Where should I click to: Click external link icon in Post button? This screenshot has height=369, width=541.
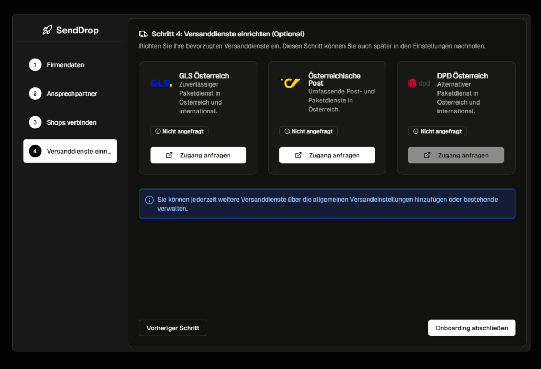[x=298, y=155]
